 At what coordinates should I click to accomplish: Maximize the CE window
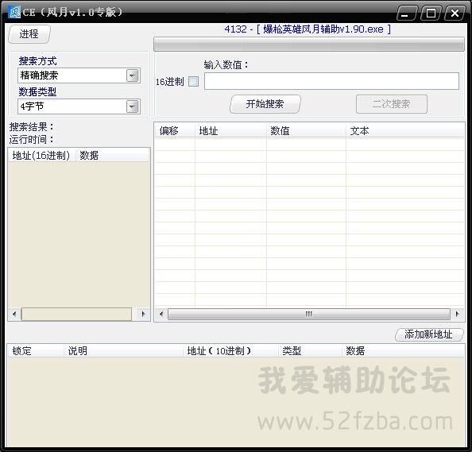431,14
